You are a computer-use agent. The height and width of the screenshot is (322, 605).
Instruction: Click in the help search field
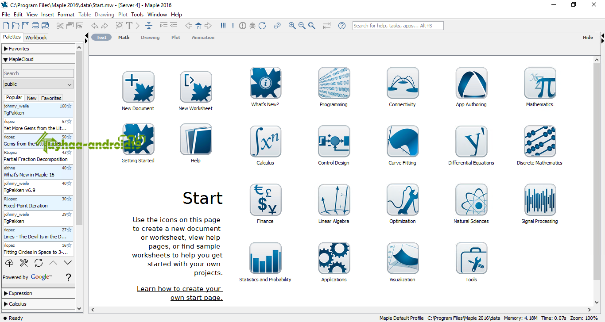[398, 26]
